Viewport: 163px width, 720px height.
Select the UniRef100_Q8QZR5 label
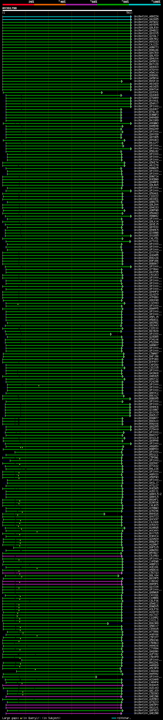coord(146,427)
